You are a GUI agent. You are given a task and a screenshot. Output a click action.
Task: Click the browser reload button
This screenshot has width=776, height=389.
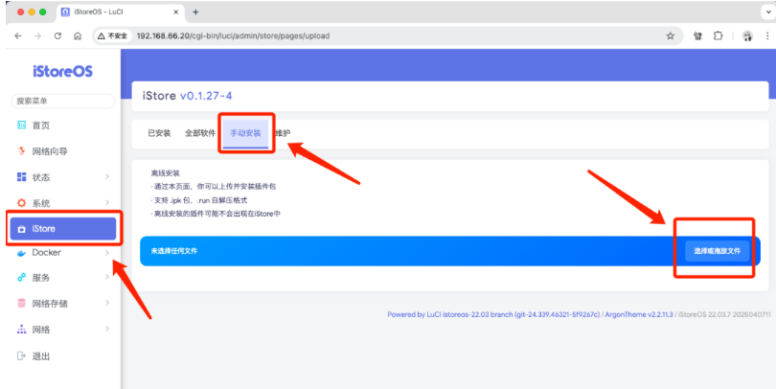57,35
